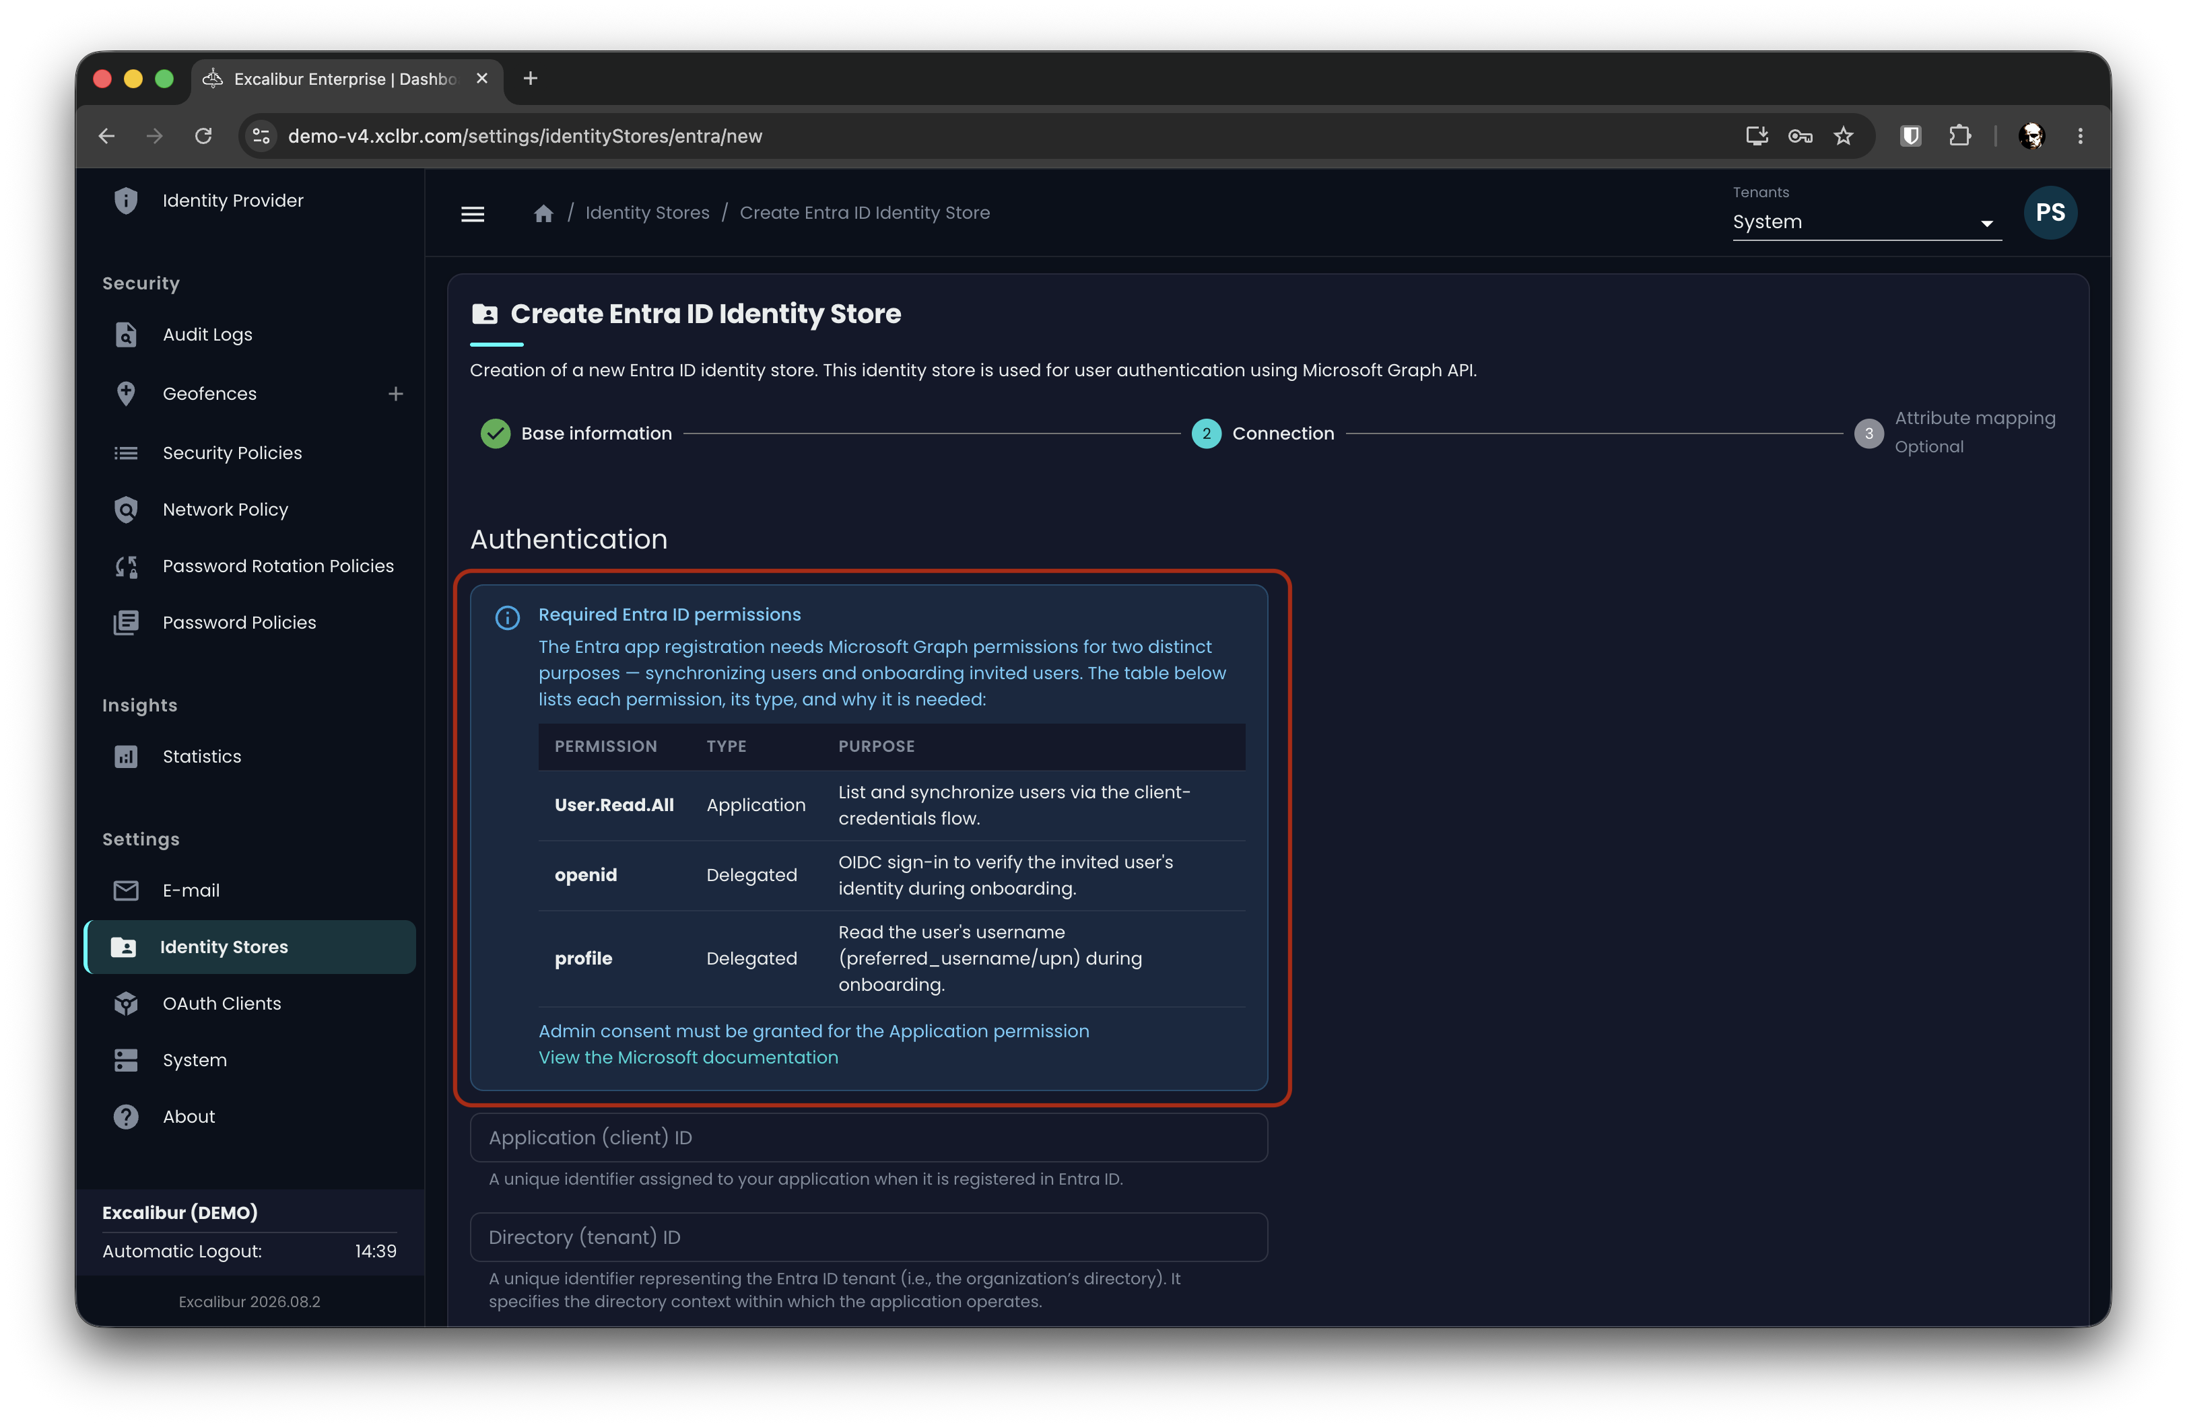Open Chrome's three-dot menu
2187x1427 pixels.
pyautogui.click(x=2081, y=136)
